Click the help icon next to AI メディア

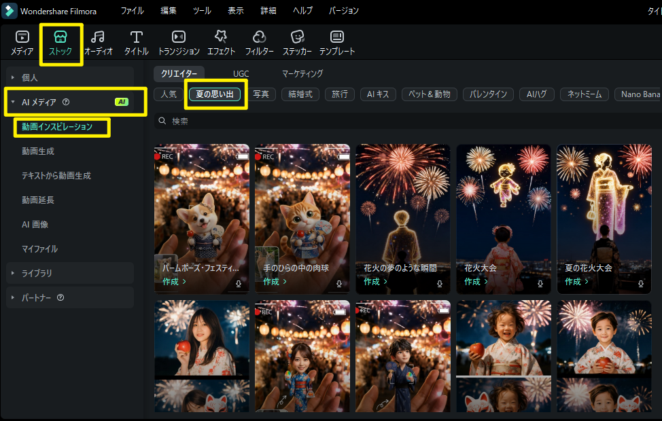[x=66, y=102]
